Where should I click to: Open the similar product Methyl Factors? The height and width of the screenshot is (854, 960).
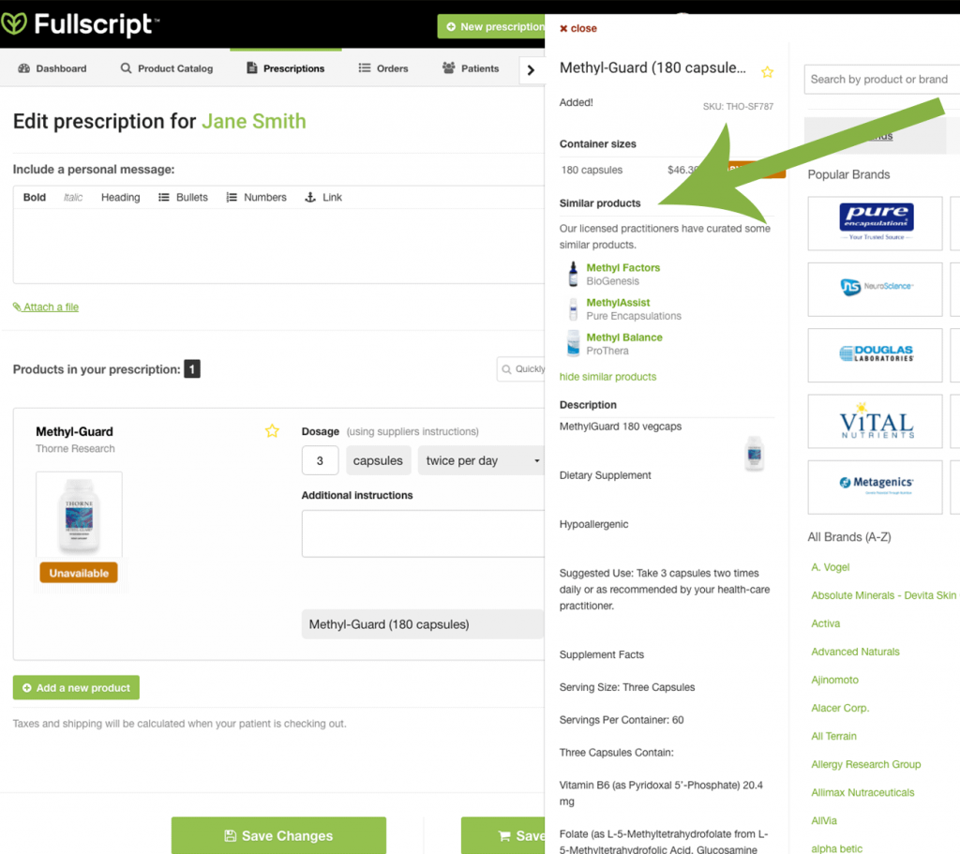point(622,267)
